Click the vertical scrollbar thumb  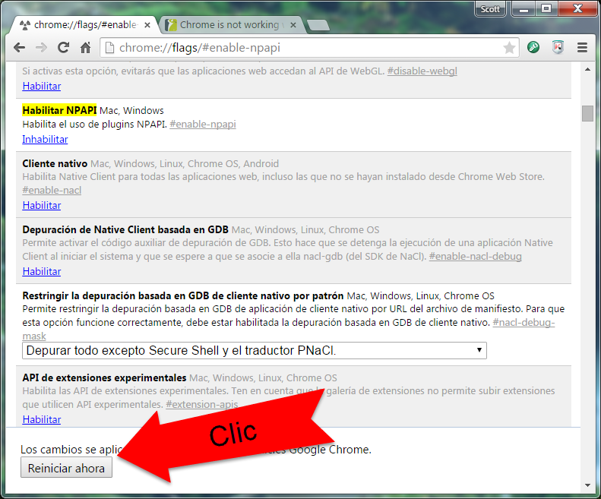[587, 113]
